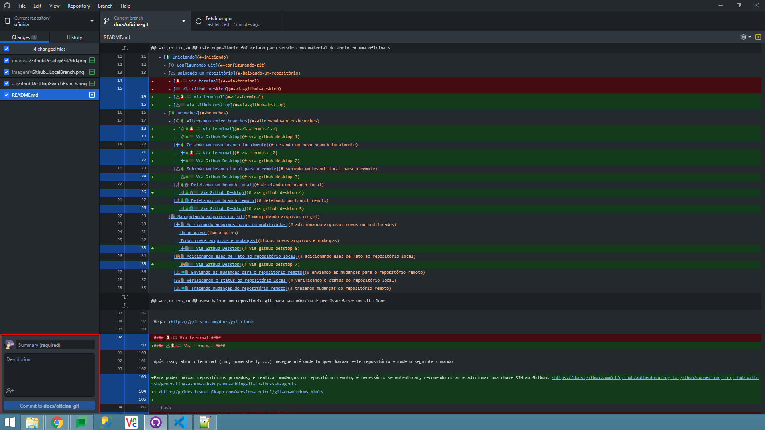This screenshot has width=765, height=430.
Task: Open the VNC viewer taskbar icon
Action: pos(131,422)
